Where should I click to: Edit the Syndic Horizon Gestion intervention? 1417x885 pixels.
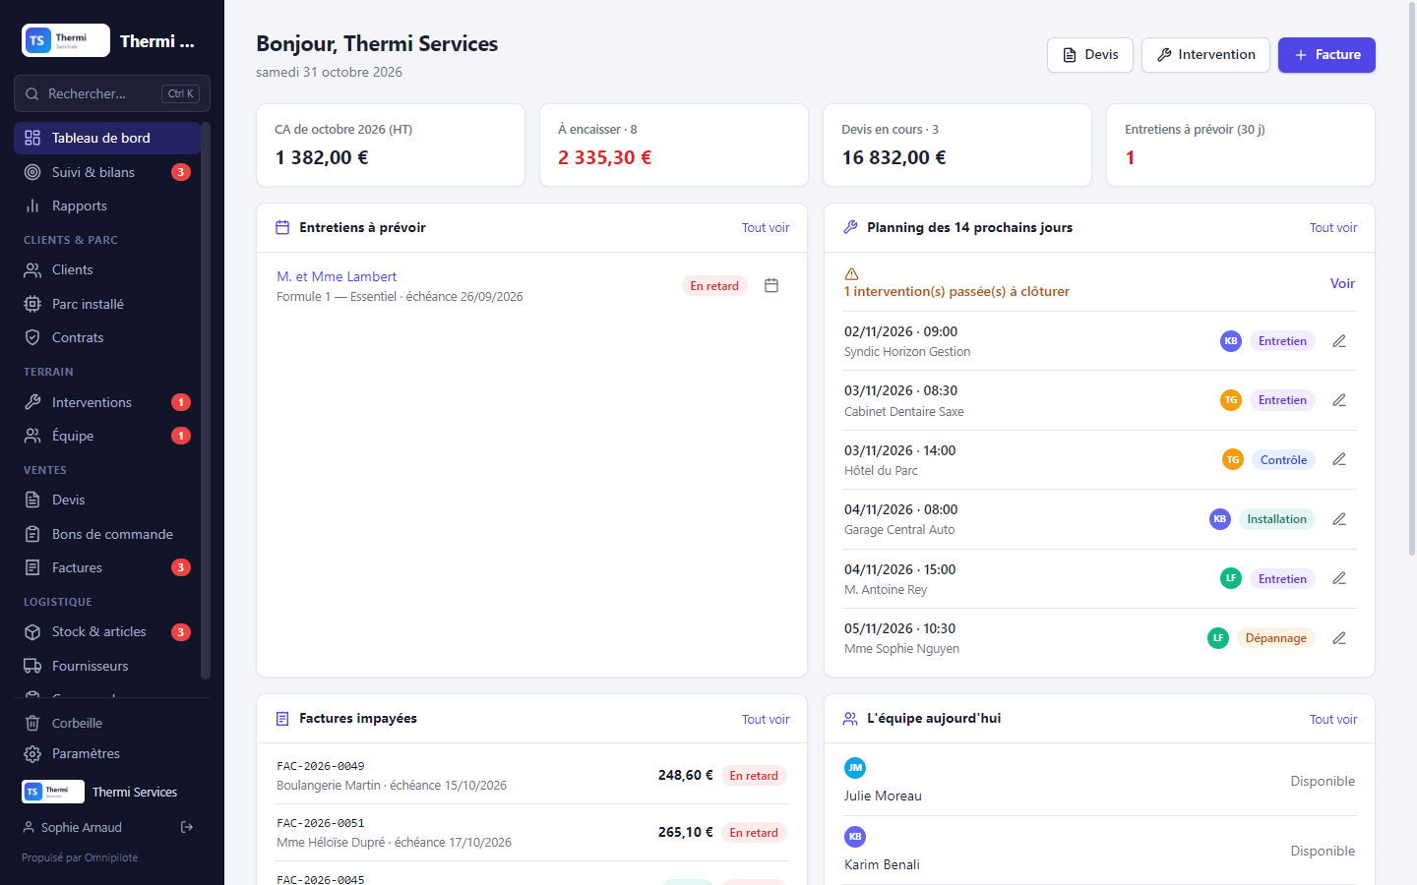[x=1339, y=341]
